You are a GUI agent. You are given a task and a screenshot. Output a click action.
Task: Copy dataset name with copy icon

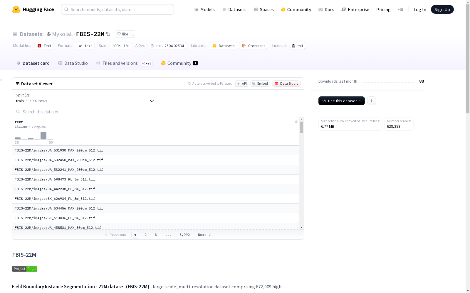108,34
